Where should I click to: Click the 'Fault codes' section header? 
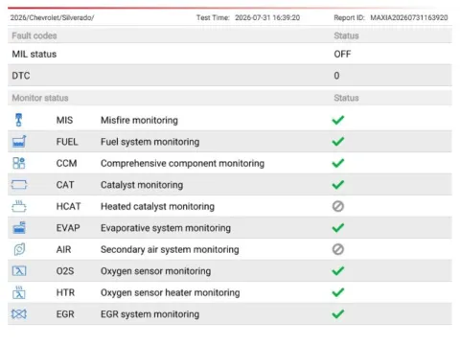tap(34, 35)
